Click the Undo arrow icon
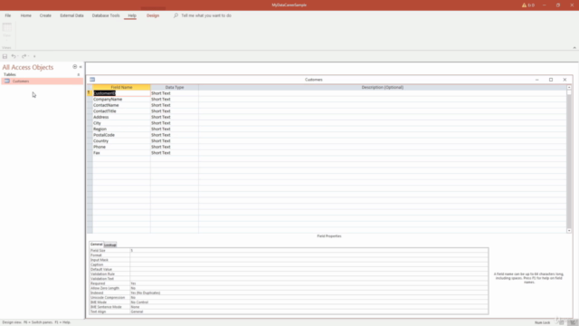 [14, 56]
